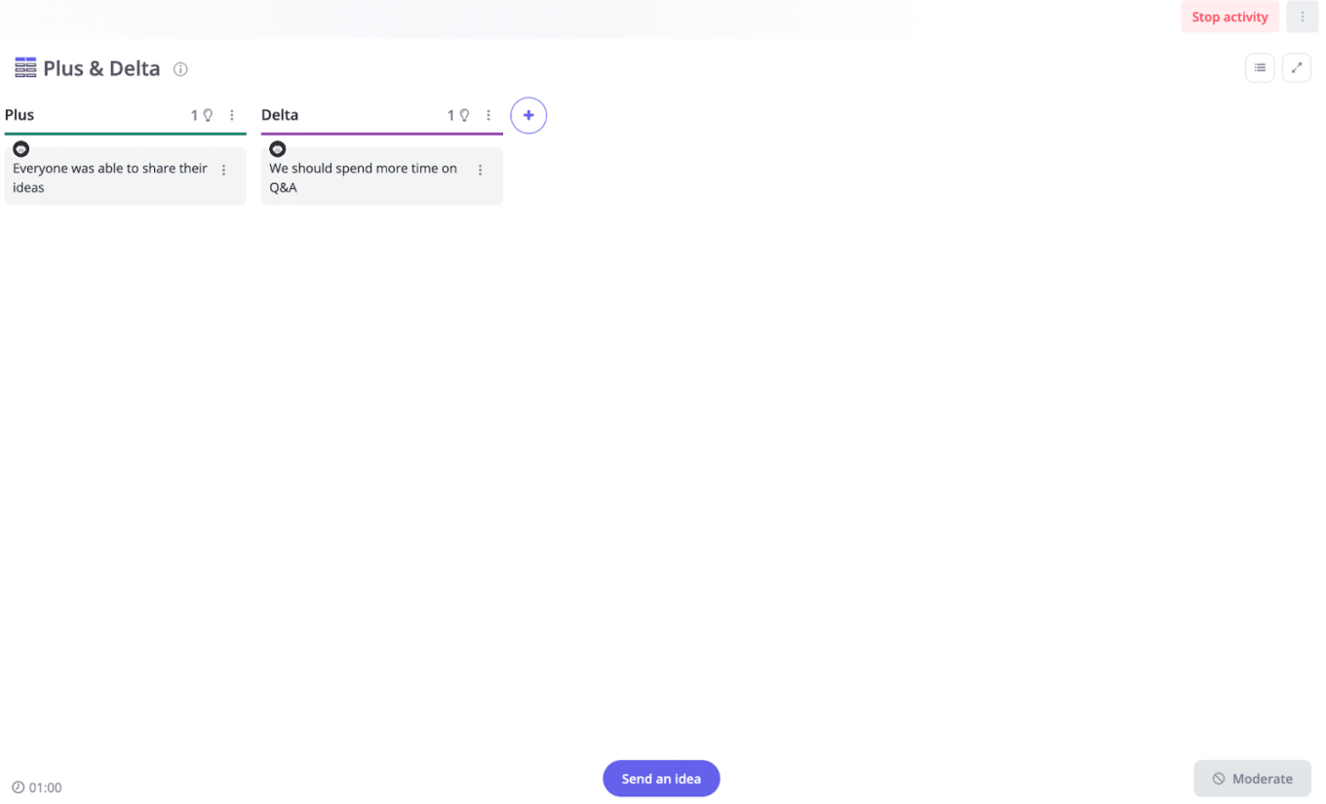The image size is (1326, 804).
Task: Click the lightbulb icon in Delta column
Action: (x=464, y=115)
